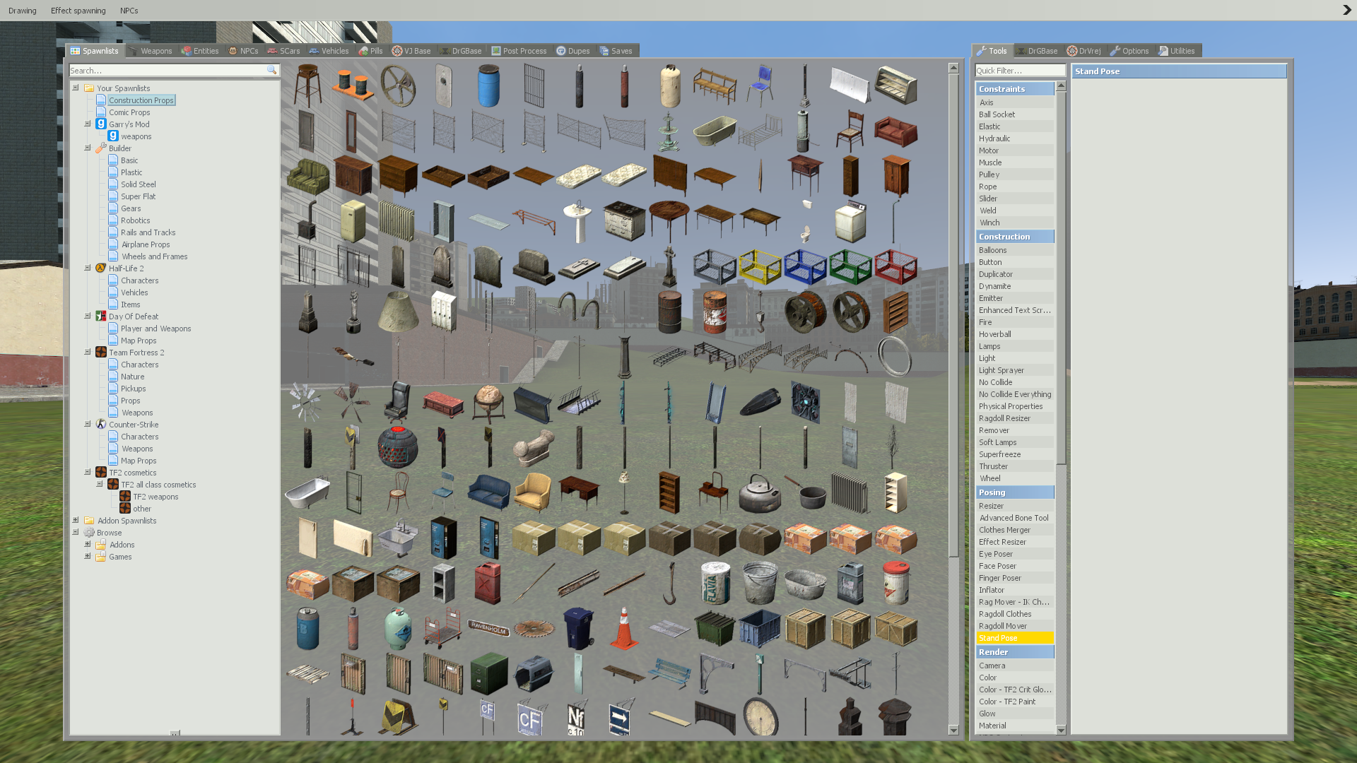Switch to the Utilities tab
1357x763 pixels.
click(1177, 51)
